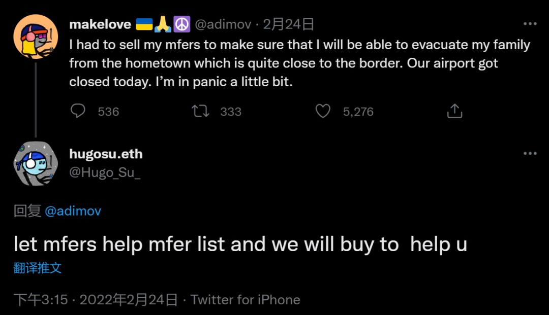Image resolution: width=549 pixels, height=315 pixels.
Task: View the 5,276 likes count
Action: pyautogui.click(x=358, y=112)
